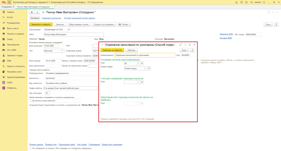Image resolution: width=281 pixels, height=151 pixels.
Task: Open dialog help question button
Action: coord(192,50)
